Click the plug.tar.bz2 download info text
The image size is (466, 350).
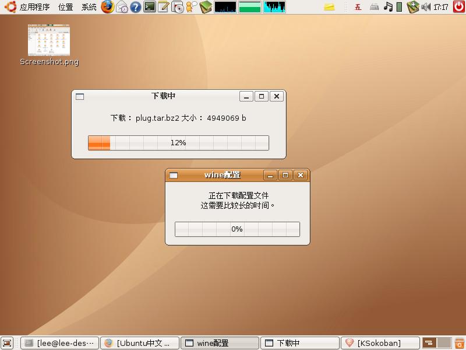178,118
